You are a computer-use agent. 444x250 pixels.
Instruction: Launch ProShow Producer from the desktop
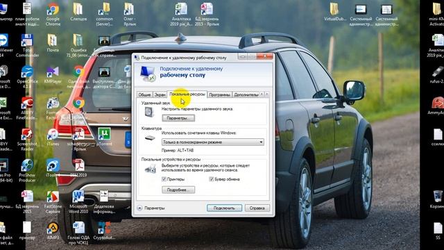click(27, 171)
